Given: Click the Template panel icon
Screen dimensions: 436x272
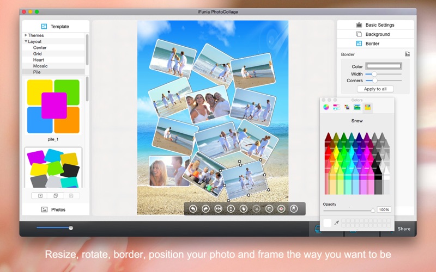Looking at the screenshot, I should [x=44, y=26].
